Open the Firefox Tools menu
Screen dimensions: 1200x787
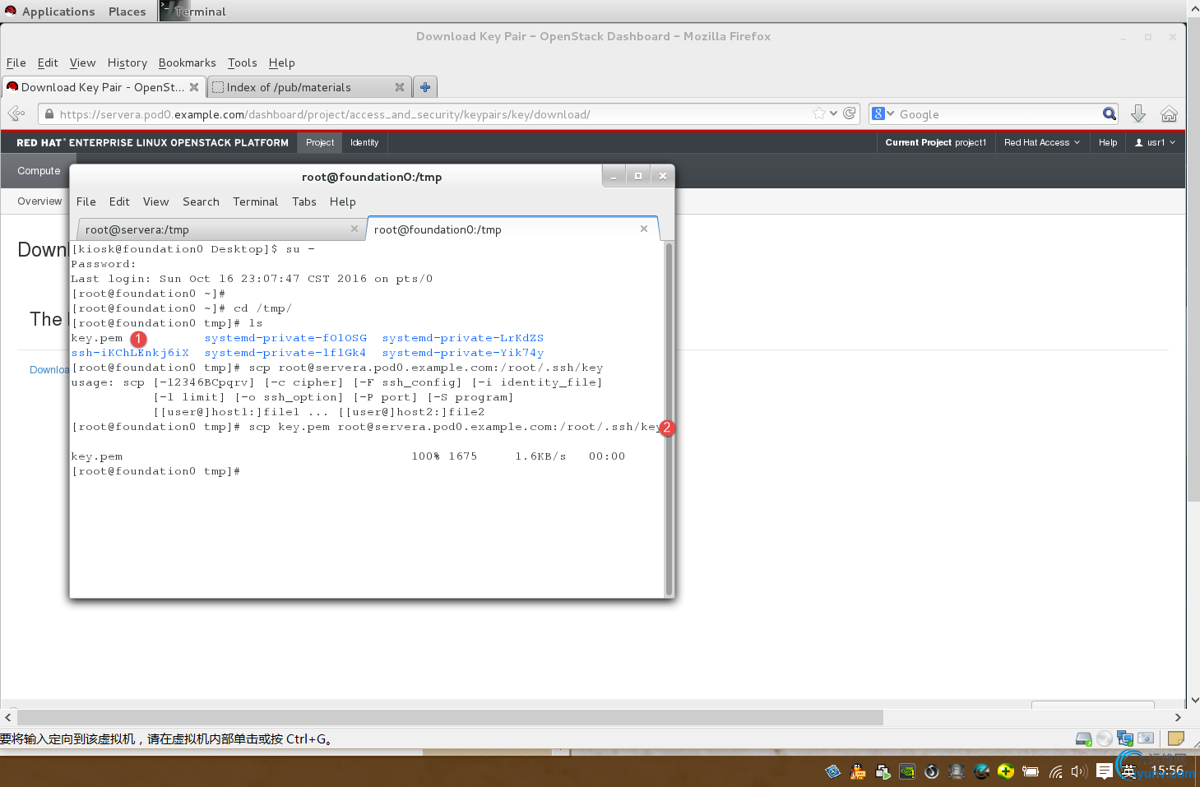coord(242,62)
